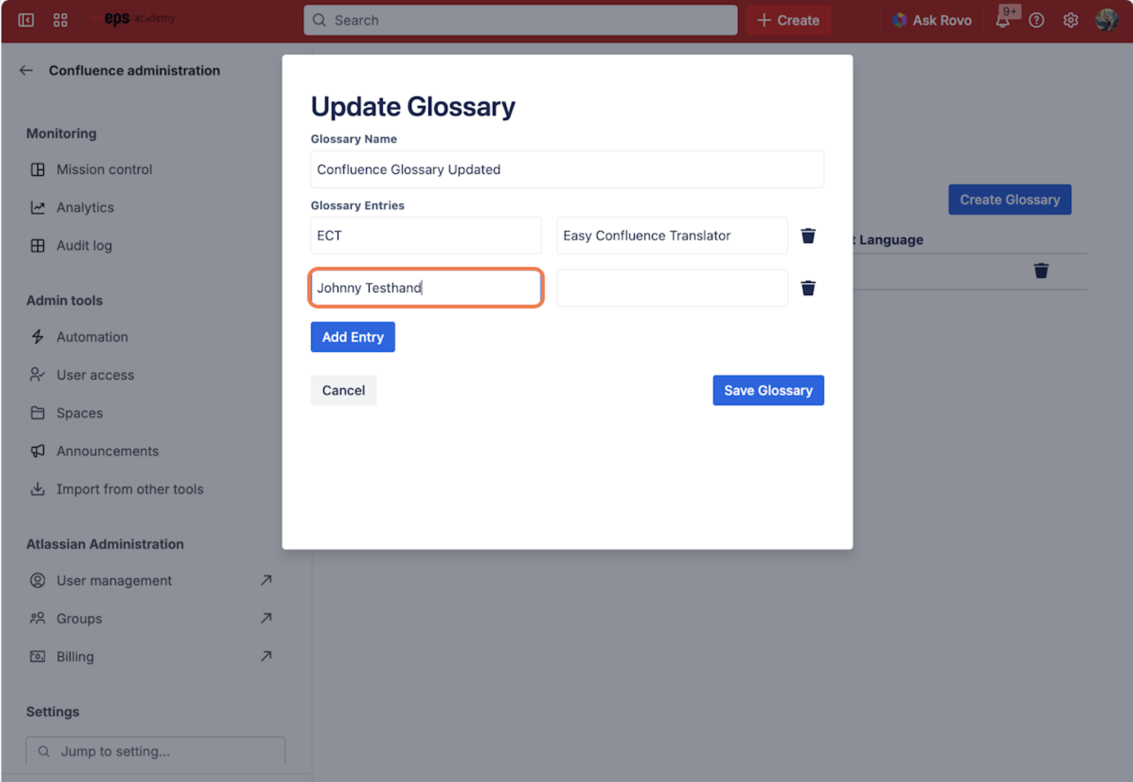Open Audit log in sidebar
This screenshot has width=1133, height=782.
[x=84, y=246]
